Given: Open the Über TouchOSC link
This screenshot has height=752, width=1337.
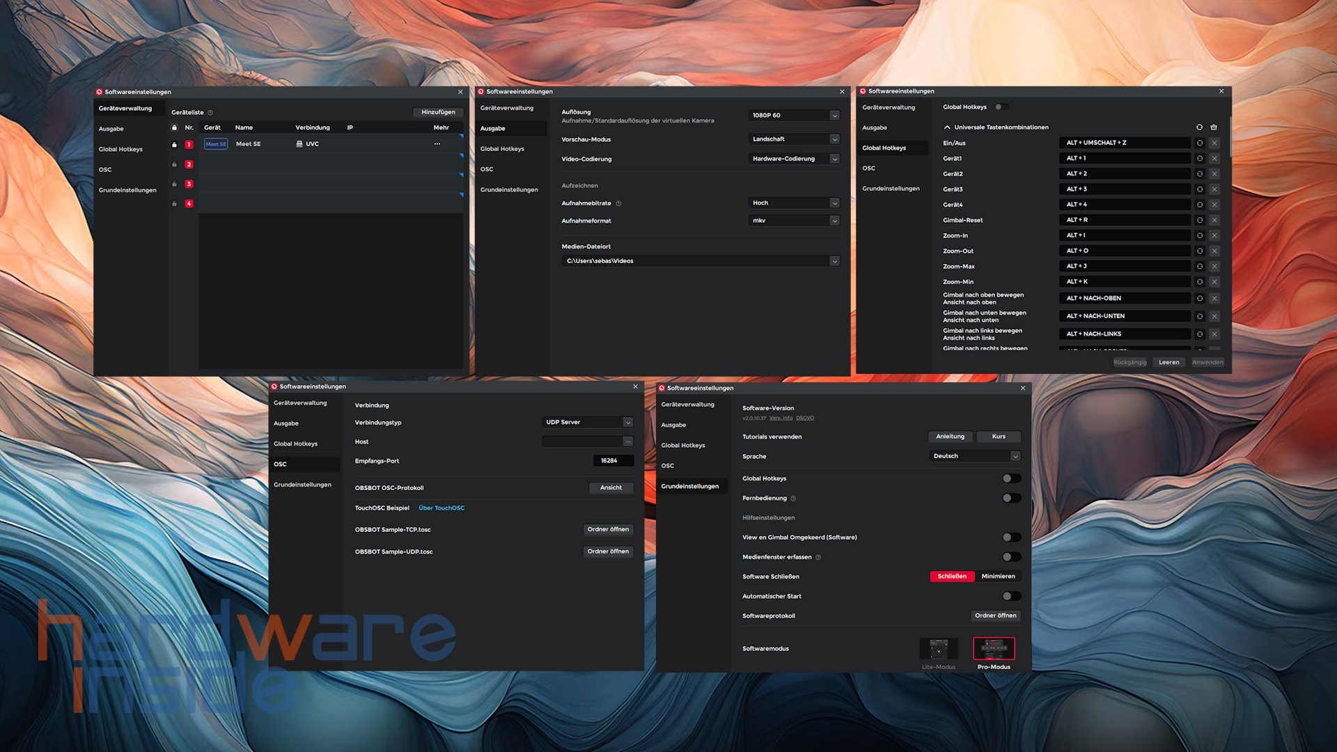Looking at the screenshot, I should 441,508.
